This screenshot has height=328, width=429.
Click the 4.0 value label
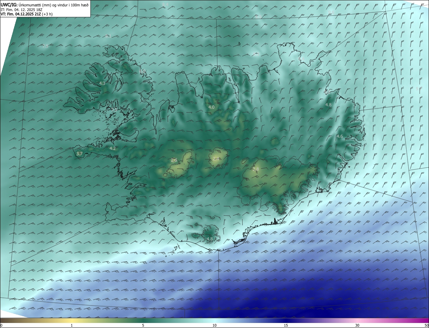(211, 107)
